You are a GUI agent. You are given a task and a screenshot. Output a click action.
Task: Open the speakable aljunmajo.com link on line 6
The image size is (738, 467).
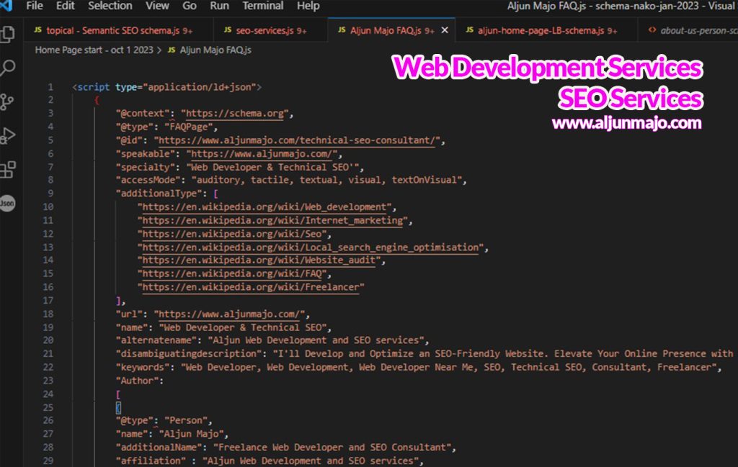[x=262, y=154]
